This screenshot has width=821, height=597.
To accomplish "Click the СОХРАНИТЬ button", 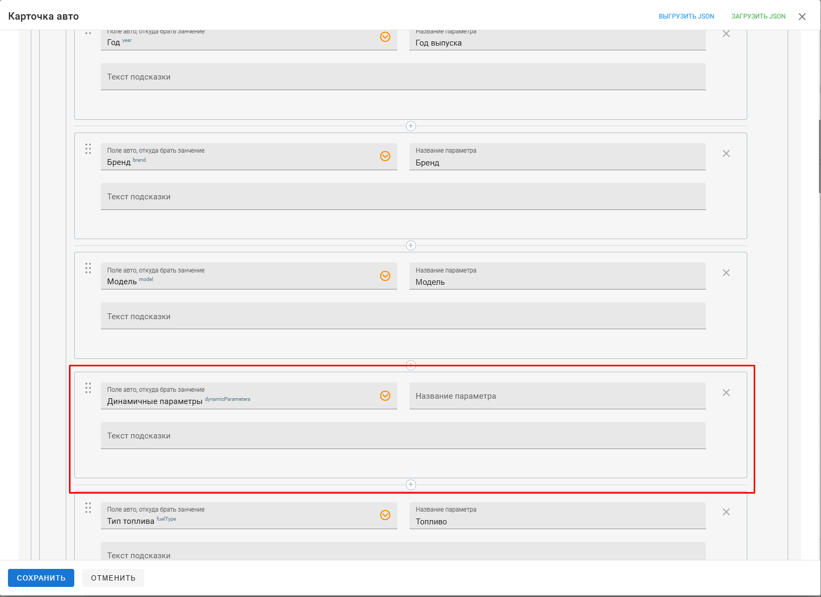I will pyautogui.click(x=41, y=578).
